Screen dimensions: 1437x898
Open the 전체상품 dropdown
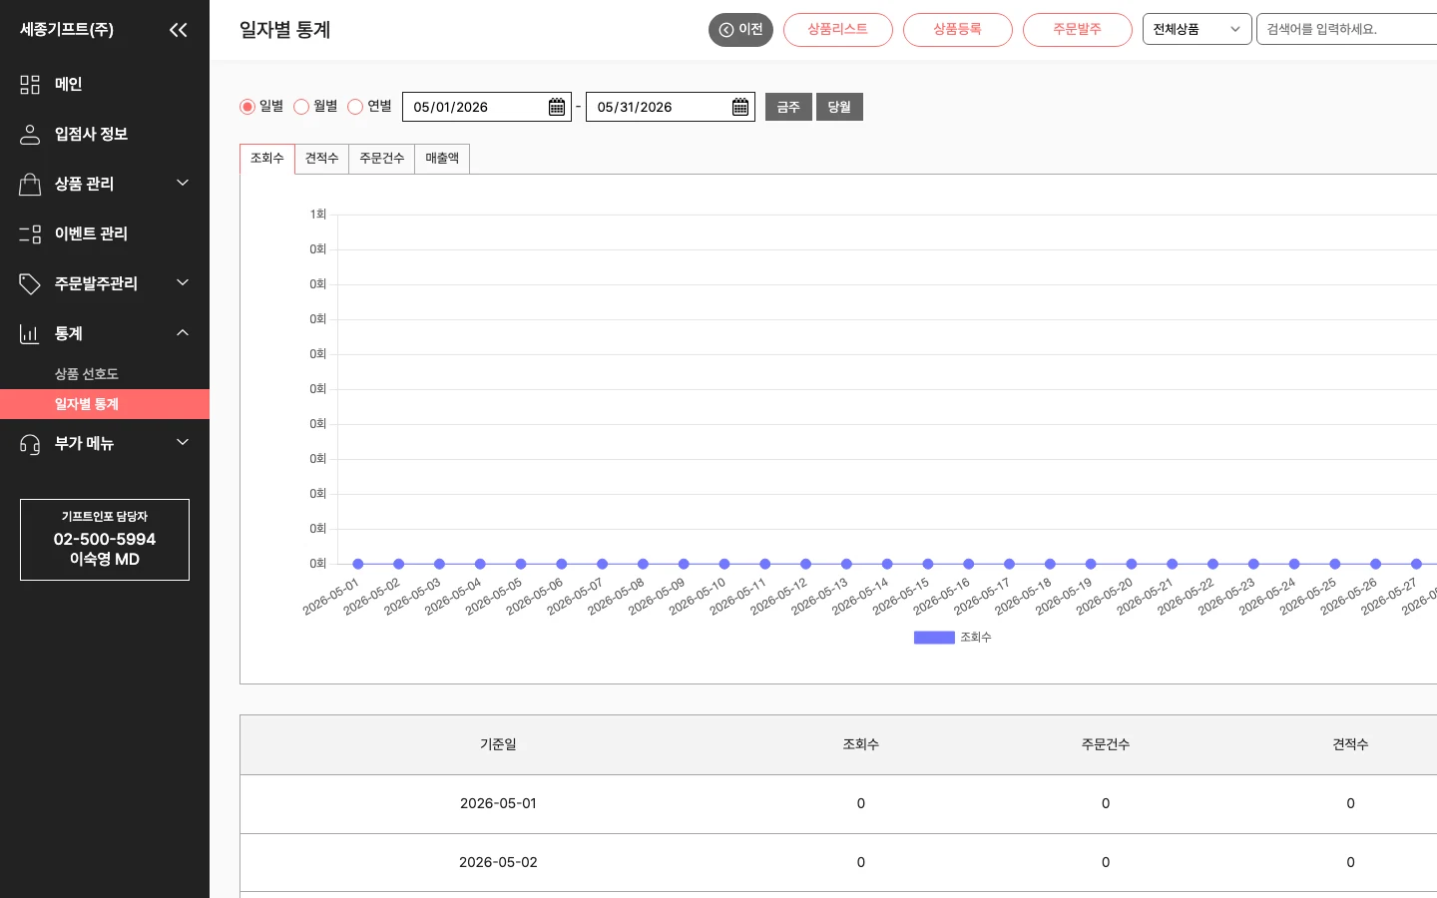(1197, 30)
